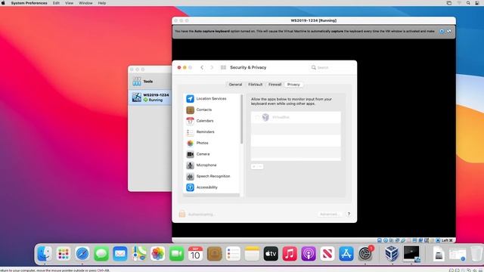This screenshot has width=484, height=272.
Task: Go back in Security & Privacy
Action: [x=202, y=67]
